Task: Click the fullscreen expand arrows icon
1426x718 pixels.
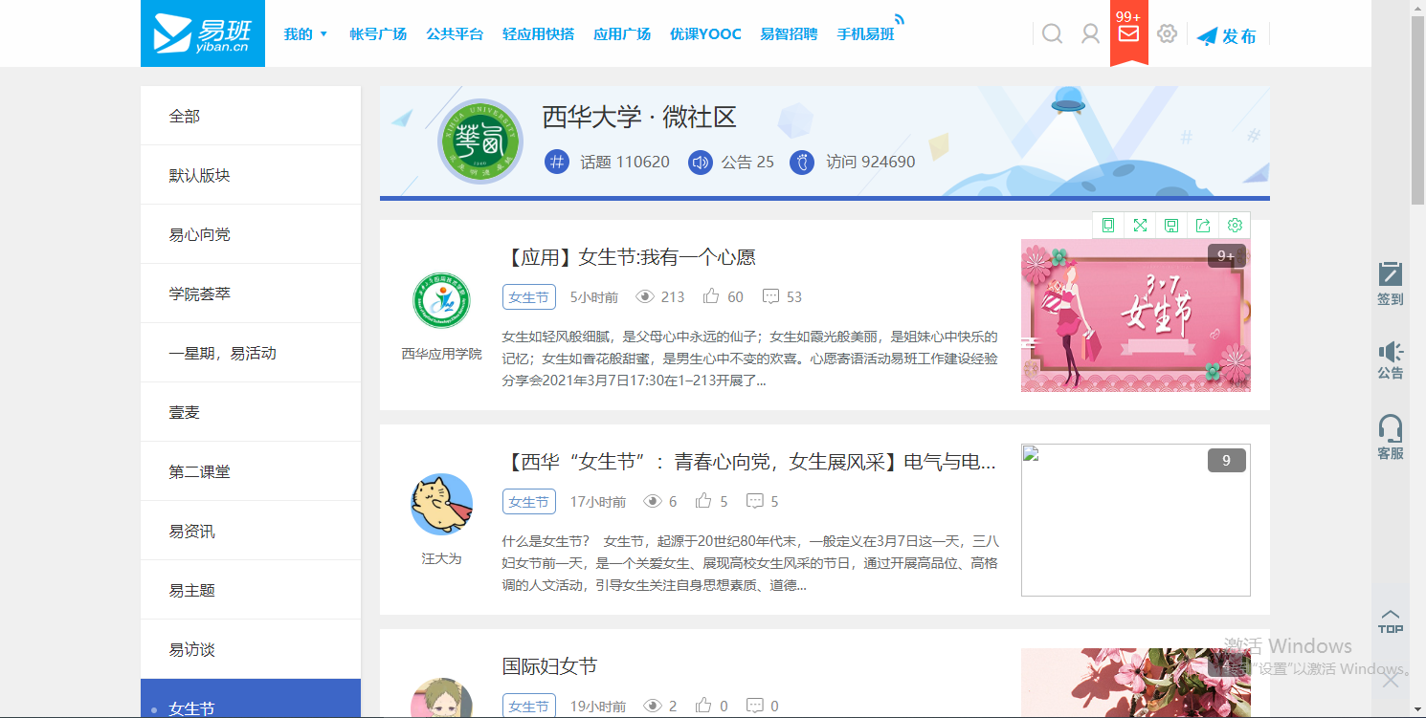Action: [1140, 226]
